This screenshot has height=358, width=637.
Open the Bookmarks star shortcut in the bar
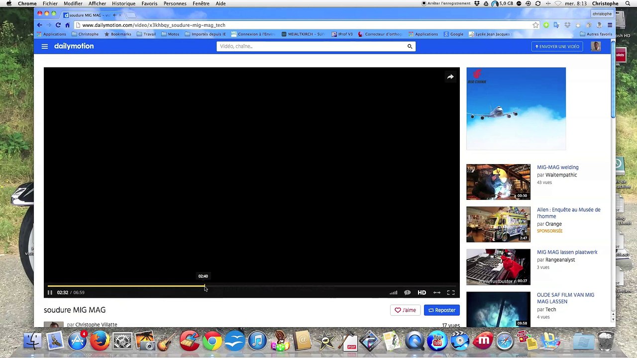click(117, 34)
